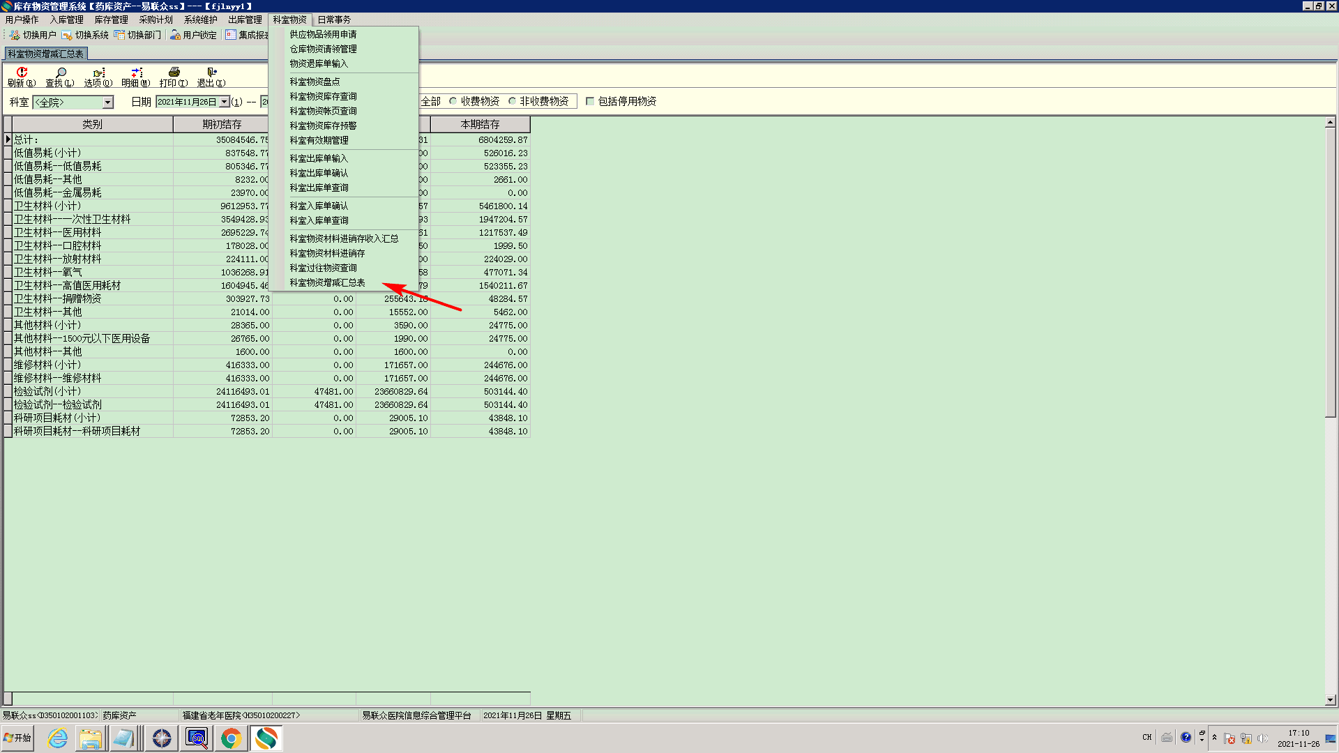Open 选项 options toolbar icon
Image resolution: width=1339 pixels, height=753 pixels.
click(98, 73)
